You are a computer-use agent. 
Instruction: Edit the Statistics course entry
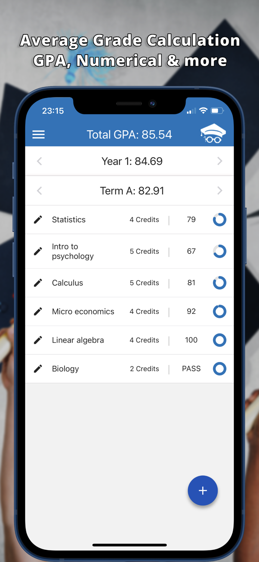pos(38,220)
